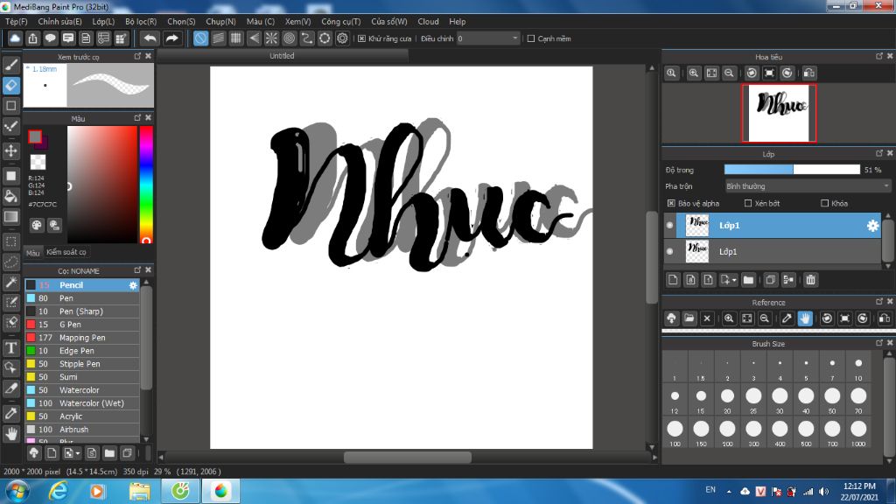
Task: Toggle the Khử răng cưa checkbox
Action: tap(361, 38)
